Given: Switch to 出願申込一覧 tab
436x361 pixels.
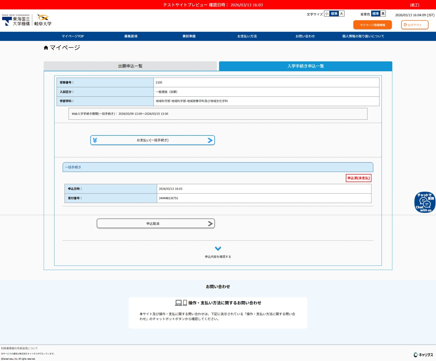Looking at the screenshot, I should pos(130,66).
